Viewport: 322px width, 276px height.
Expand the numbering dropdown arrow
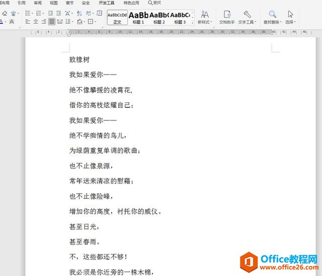(x=43, y=14)
